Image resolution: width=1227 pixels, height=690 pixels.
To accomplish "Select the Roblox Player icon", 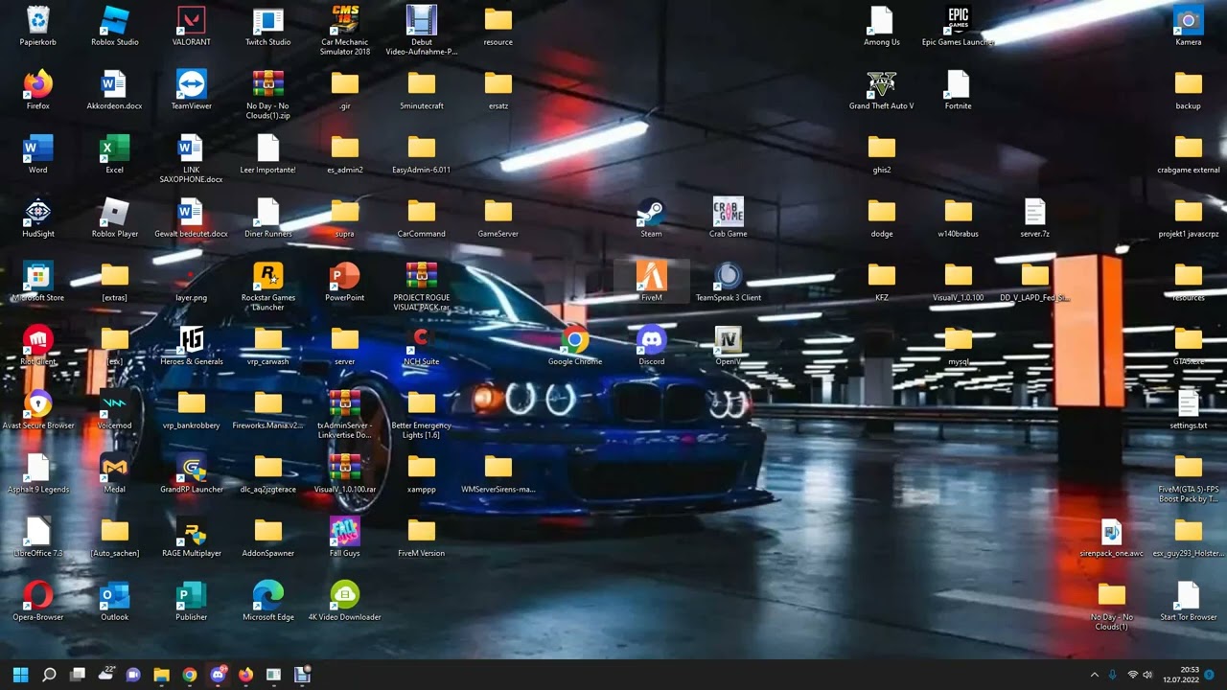I will 115,218.
